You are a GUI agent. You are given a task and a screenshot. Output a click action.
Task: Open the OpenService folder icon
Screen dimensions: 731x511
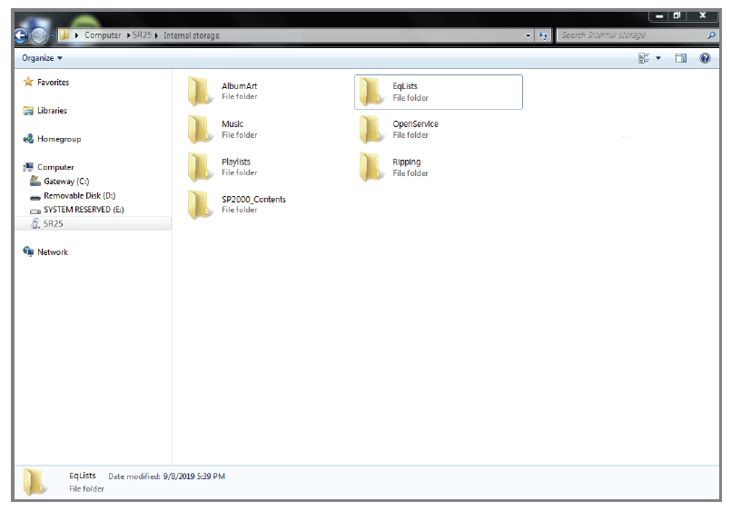(x=370, y=130)
